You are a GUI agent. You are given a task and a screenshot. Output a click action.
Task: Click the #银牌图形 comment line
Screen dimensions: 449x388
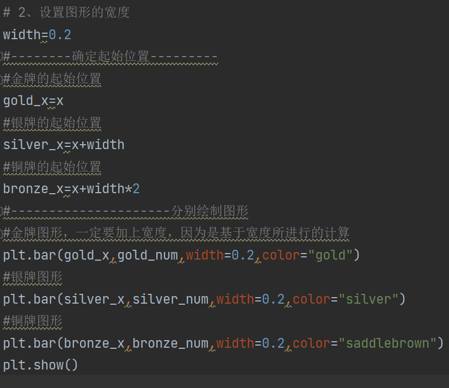point(33,277)
